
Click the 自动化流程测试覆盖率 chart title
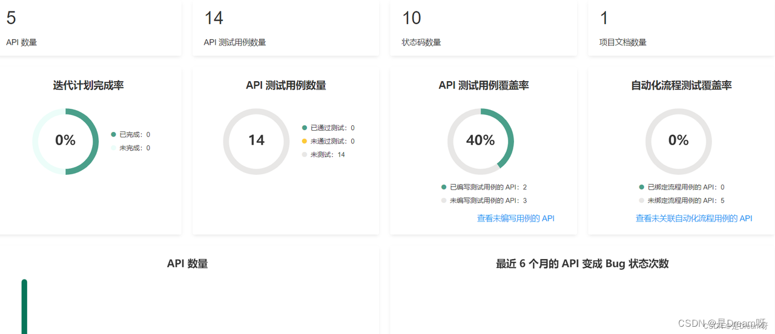pyautogui.click(x=681, y=85)
